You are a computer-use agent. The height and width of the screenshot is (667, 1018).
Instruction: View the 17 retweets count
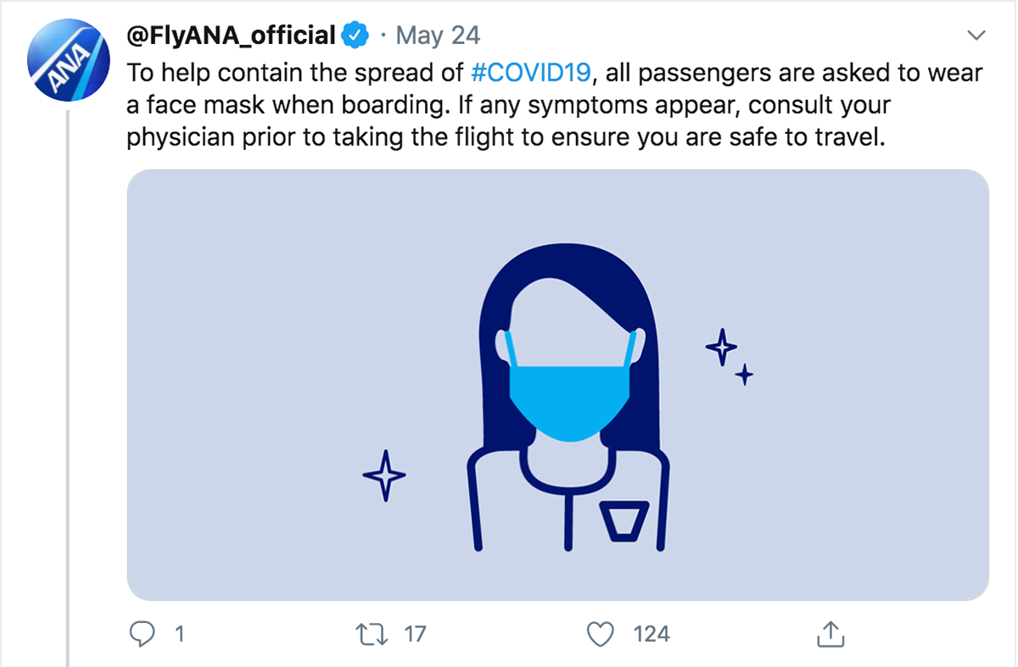click(415, 633)
